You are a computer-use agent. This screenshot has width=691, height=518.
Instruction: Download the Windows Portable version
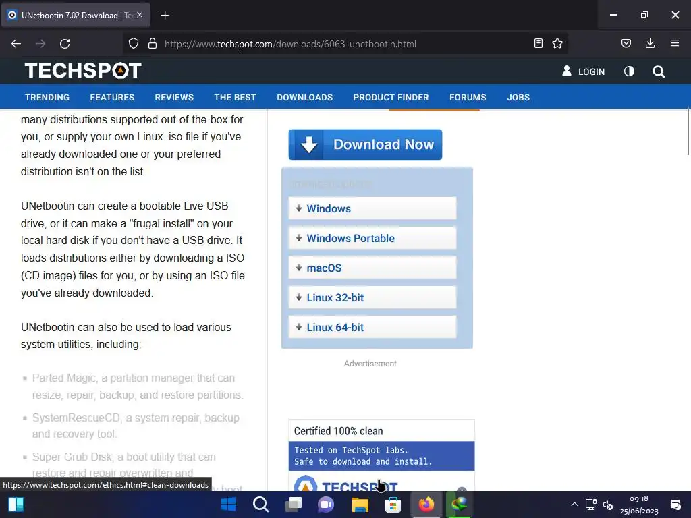372,238
